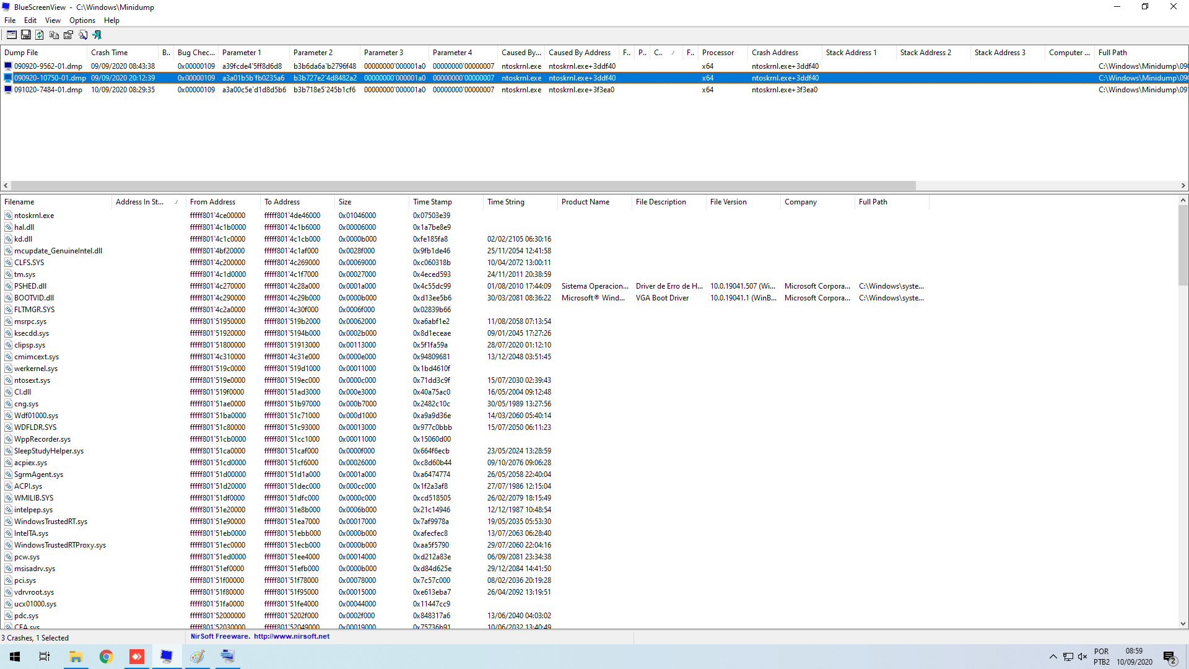Open Windows Start menu
This screenshot has width=1189, height=669.
coord(15,657)
